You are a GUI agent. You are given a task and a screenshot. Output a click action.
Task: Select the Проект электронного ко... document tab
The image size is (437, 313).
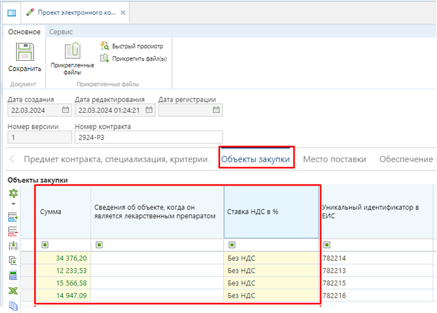tap(76, 13)
